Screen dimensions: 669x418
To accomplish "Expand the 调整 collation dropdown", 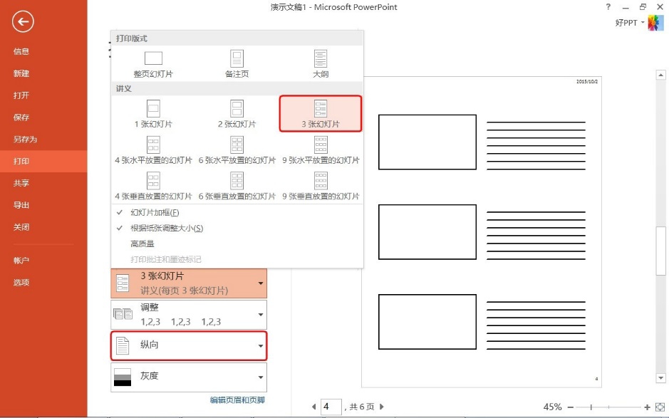I will pos(189,314).
